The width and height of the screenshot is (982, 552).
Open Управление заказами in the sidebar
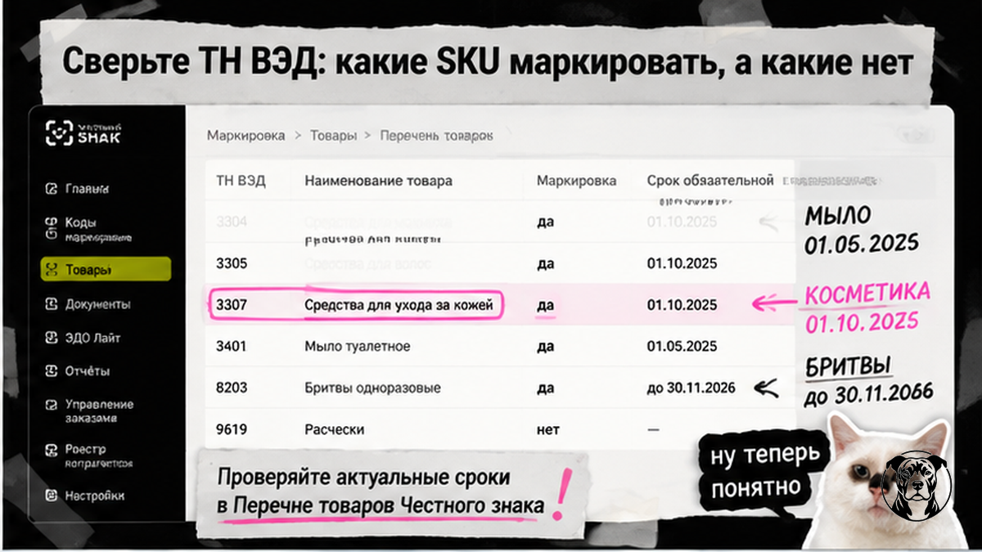pyautogui.click(x=99, y=411)
